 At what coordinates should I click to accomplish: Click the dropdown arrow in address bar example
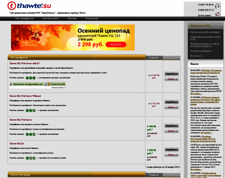45,84
